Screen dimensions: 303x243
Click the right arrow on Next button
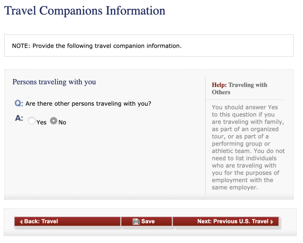coord(272,222)
